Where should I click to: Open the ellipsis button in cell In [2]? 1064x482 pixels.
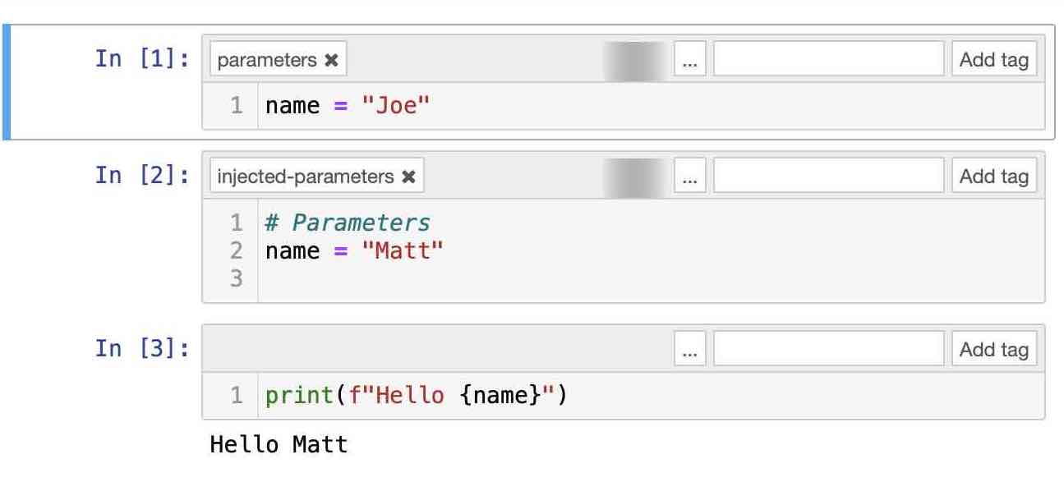pos(689,177)
